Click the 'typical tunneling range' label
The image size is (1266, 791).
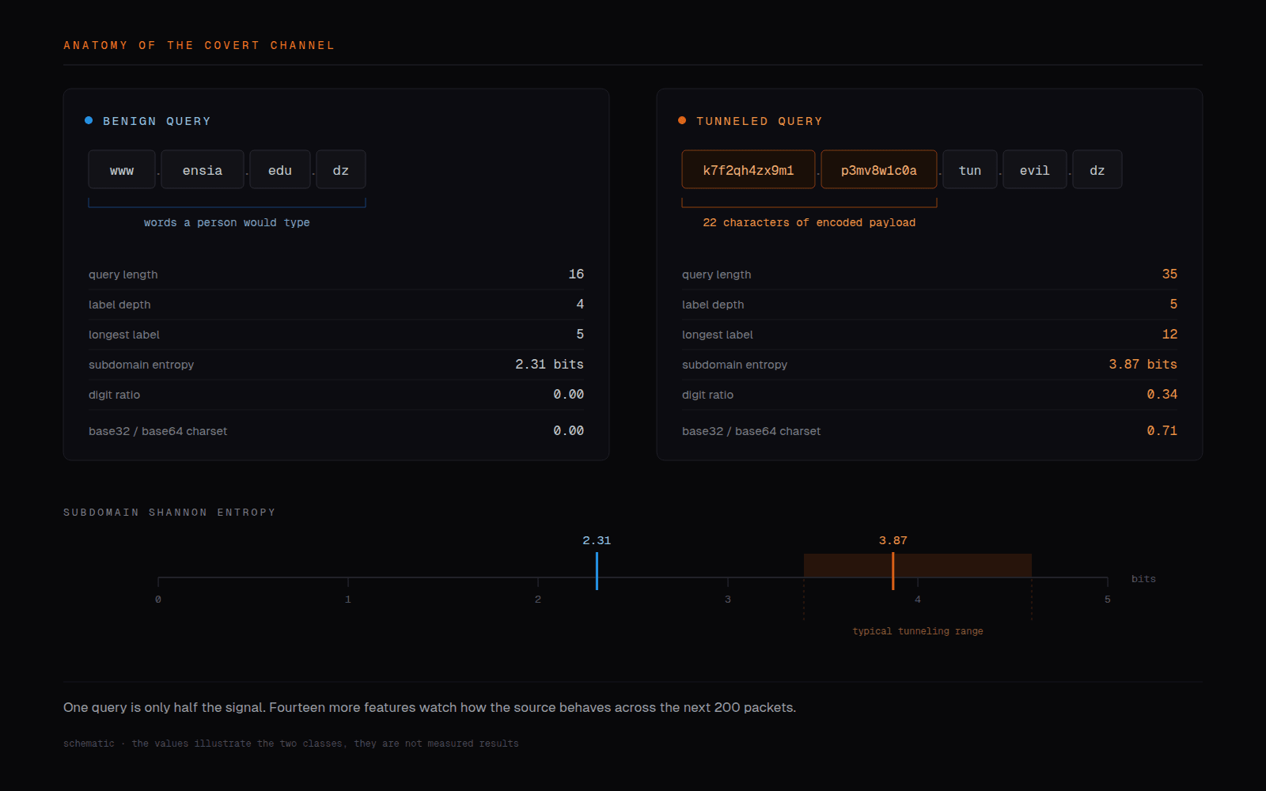tap(918, 631)
